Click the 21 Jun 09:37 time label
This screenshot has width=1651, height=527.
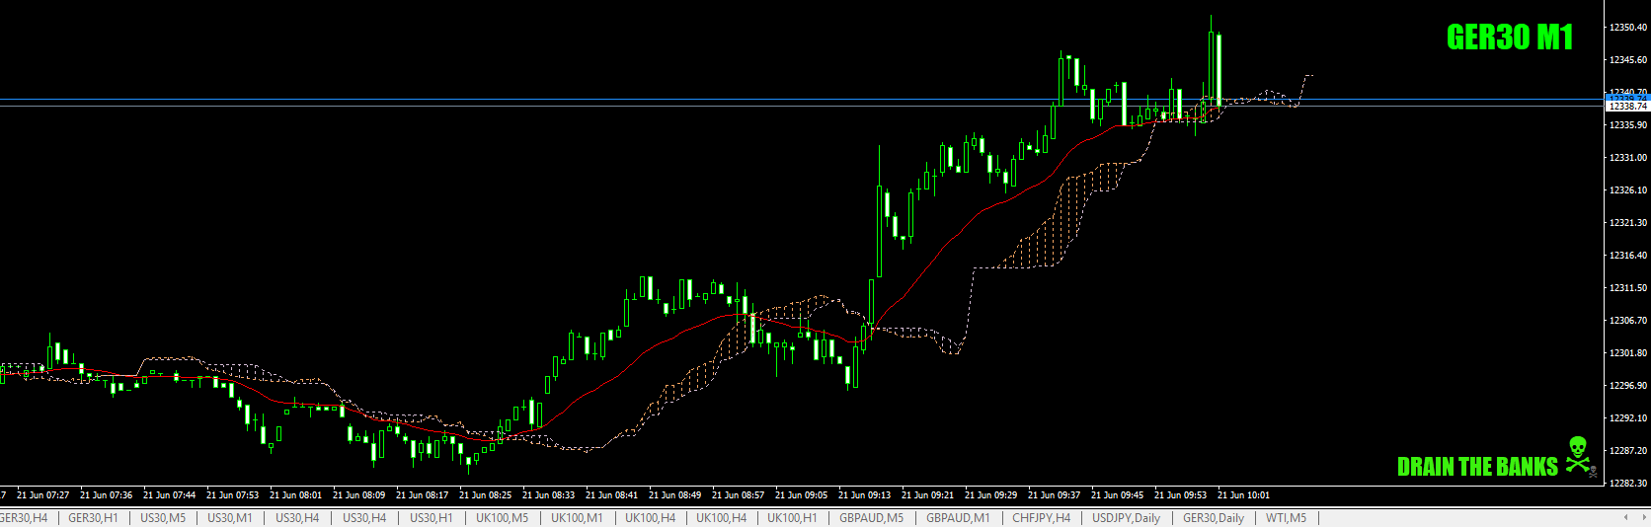[1054, 495]
